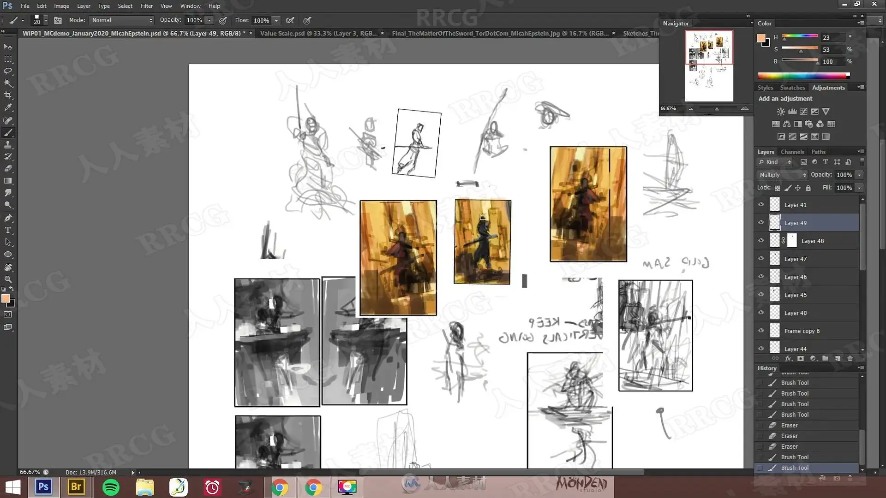Viewport: 886px width, 498px height.
Task: Select the Clone Stamp tool
Action: (8, 145)
